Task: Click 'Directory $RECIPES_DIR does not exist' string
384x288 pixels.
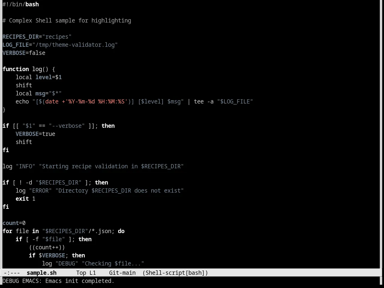Action: point(119,190)
